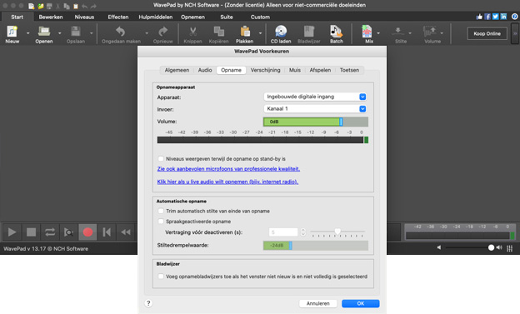Open the Apparaat dropdown
The width and height of the screenshot is (520, 314).
315,97
